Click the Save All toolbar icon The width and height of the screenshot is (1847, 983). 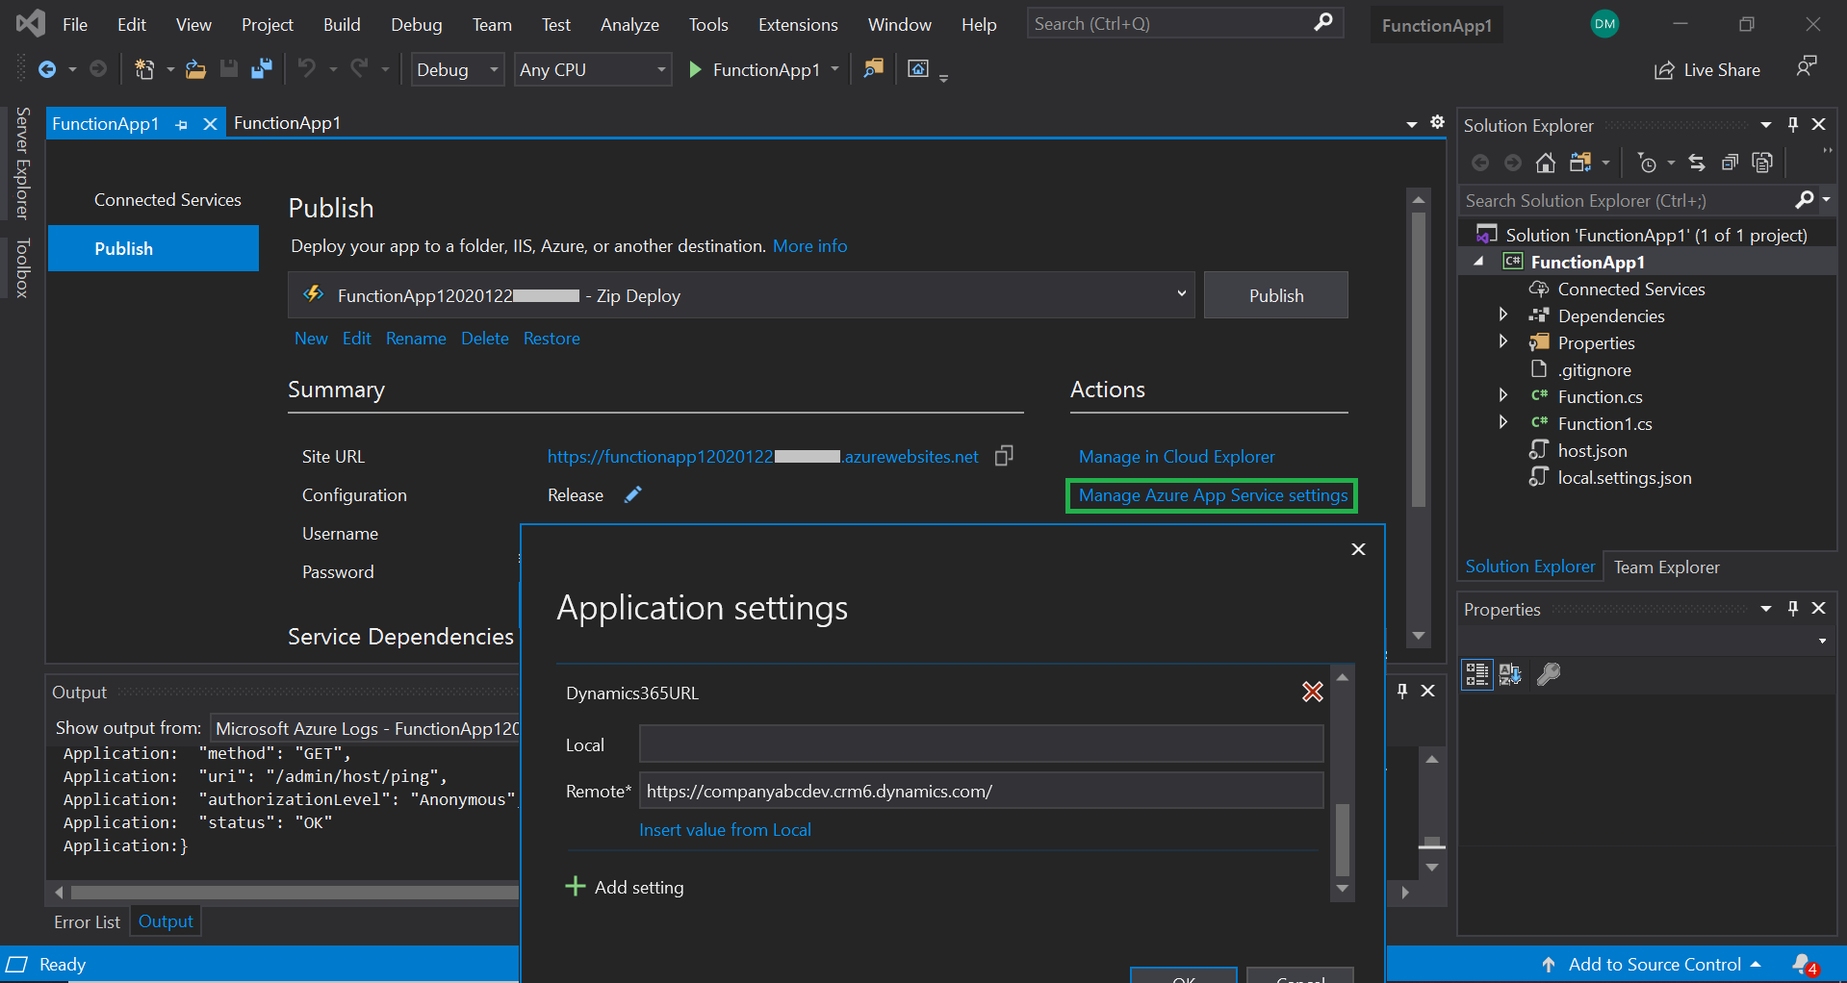point(261,69)
